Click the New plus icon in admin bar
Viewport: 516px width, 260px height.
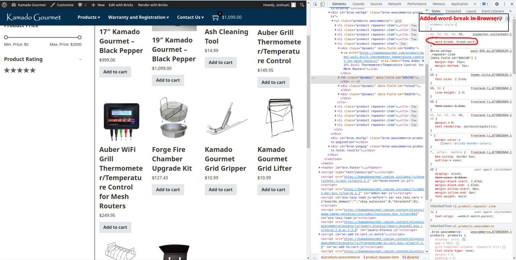[93, 5]
